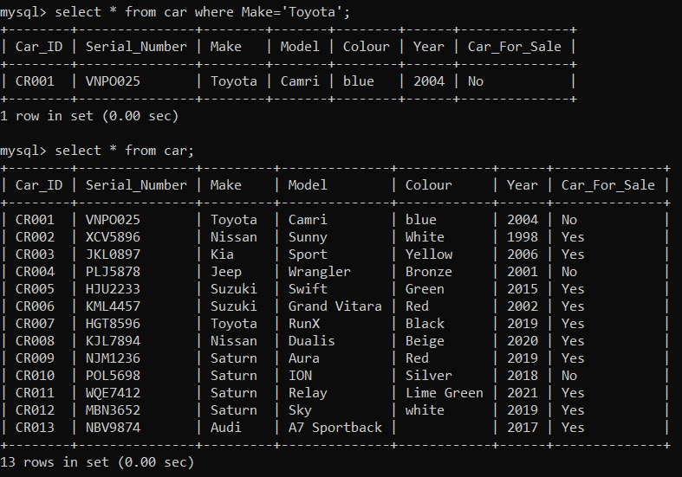The width and height of the screenshot is (682, 477).
Task: Click the Dualis model cell
Action: click(x=311, y=341)
